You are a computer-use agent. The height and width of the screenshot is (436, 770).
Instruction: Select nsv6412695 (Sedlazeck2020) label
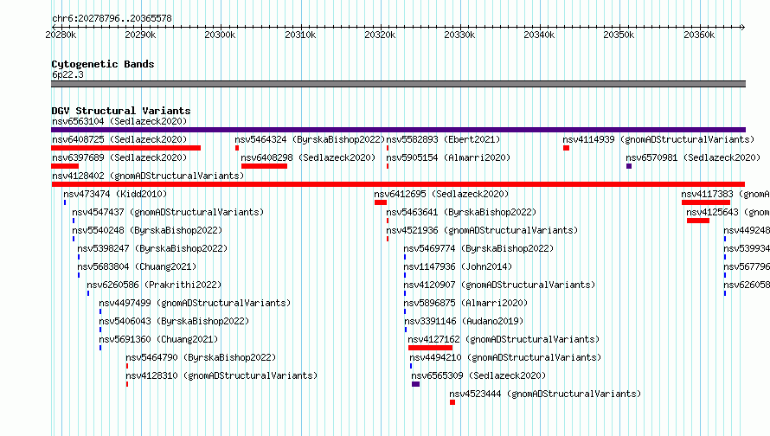pyautogui.click(x=441, y=194)
